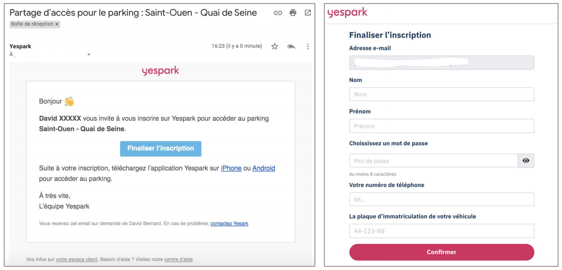The image size is (562, 270).
Task: Open the Android app download link
Action: (x=264, y=168)
